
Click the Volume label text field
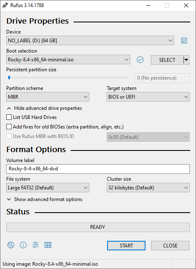point(98,169)
